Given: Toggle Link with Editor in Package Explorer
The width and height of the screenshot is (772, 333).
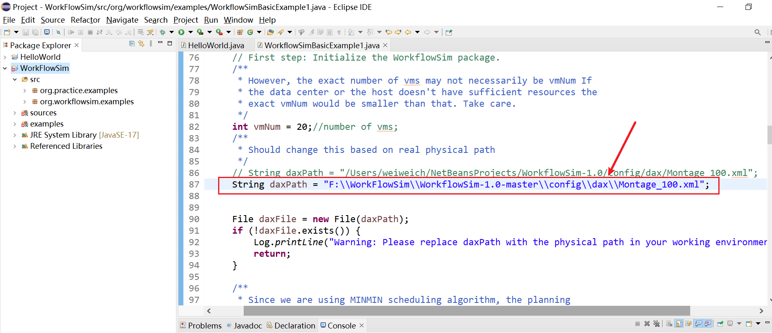Looking at the screenshot, I should point(141,43).
